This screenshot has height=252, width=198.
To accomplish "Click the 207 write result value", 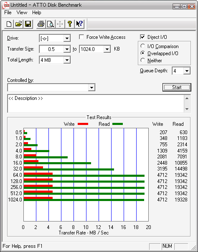I will pos(163,132).
